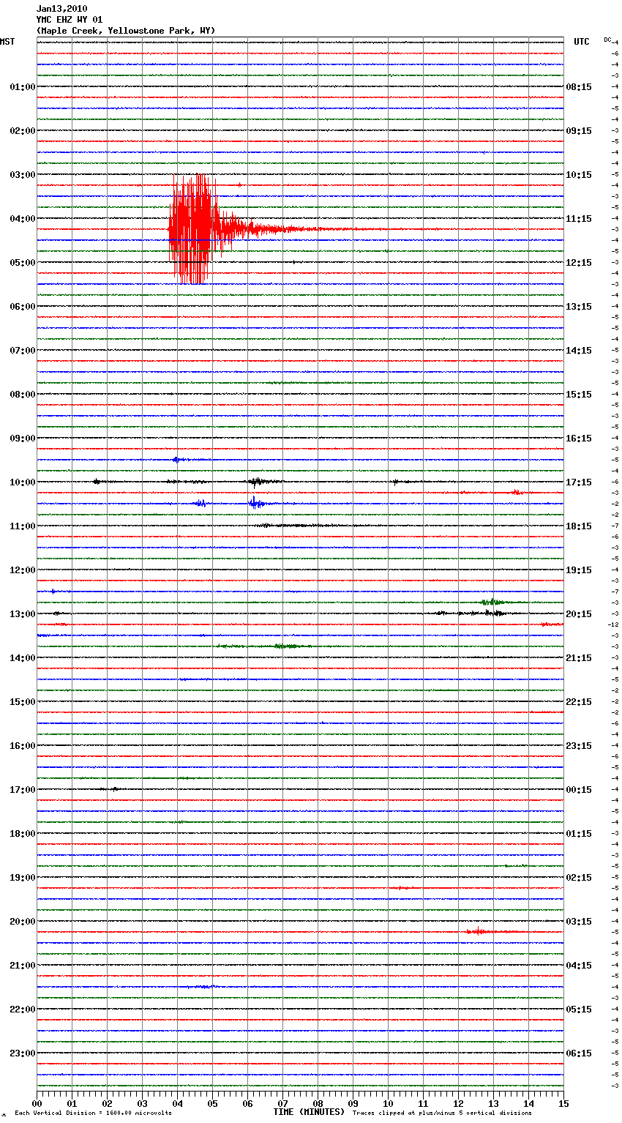Click the Jan13,2010 date header
Screen dimensions: 622x1123
[61, 9]
